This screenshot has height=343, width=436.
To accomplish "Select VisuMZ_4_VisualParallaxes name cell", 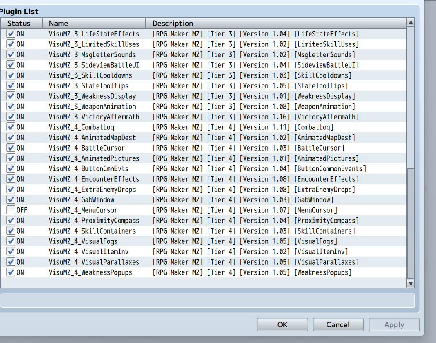I will click(94, 262).
